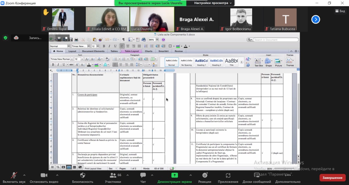Select Align Left in formatting bar
The image size is (349, 185).
coord(122,46)
